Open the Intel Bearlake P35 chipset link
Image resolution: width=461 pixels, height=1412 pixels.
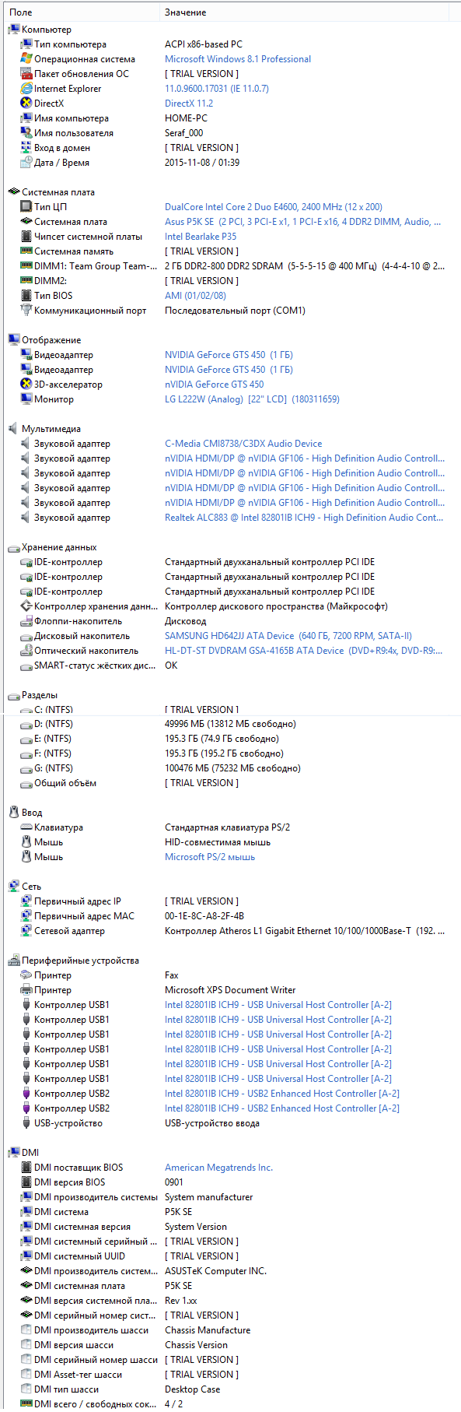coord(201,237)
